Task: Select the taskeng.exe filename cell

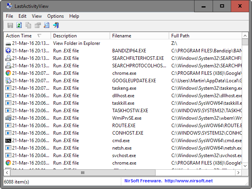Action: (124, 88)
